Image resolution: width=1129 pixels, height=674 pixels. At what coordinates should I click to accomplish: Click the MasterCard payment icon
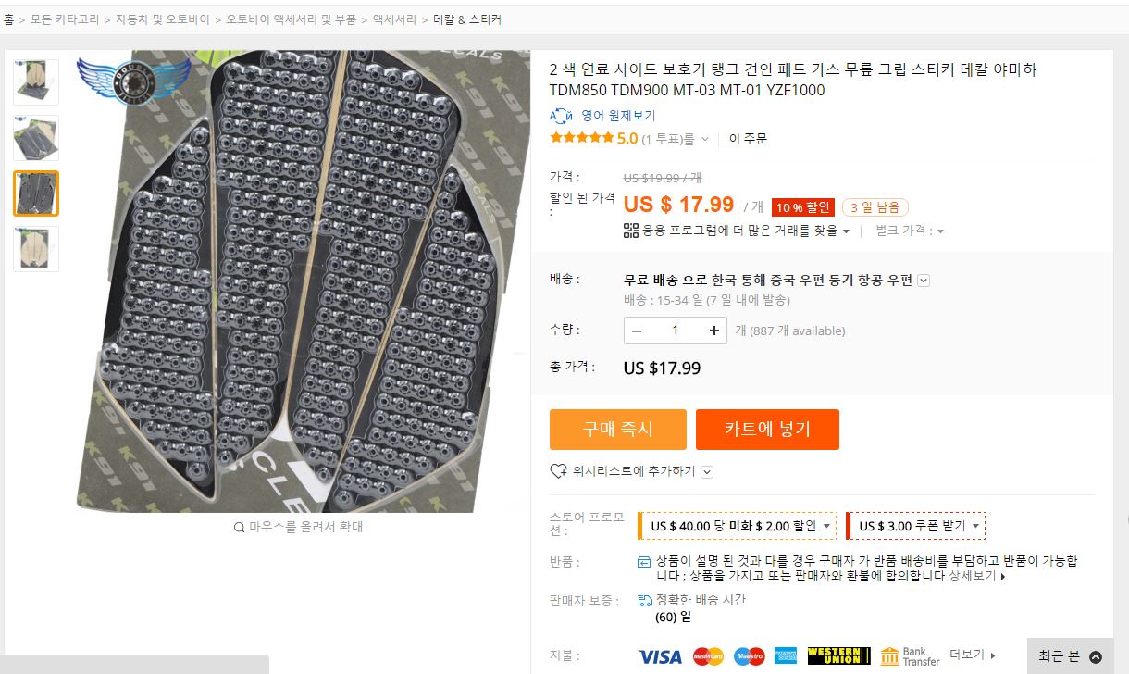(708, 656)
